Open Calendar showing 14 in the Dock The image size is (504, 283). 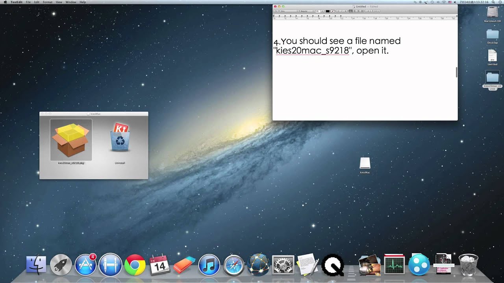point(159,265)
